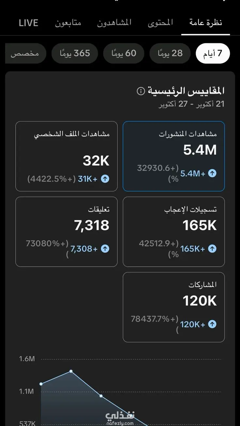Open the LIVE tab
The height and width of the screenshot is (426, 240).
click(x=28, y=23)
